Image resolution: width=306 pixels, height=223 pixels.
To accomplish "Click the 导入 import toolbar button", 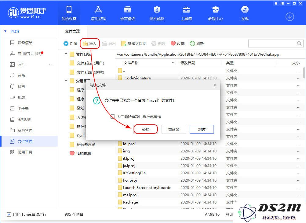I will click(90, 44).
